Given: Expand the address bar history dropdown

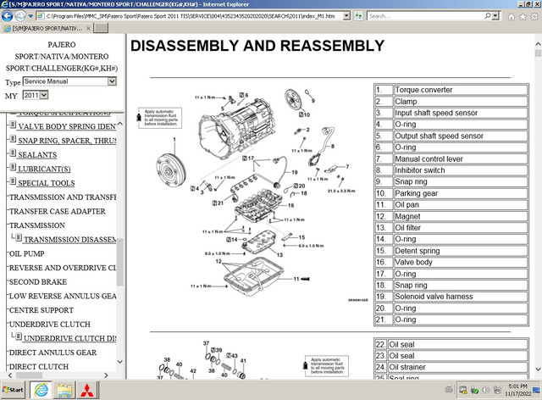Looking at the screenshot, I should [346, 16].
